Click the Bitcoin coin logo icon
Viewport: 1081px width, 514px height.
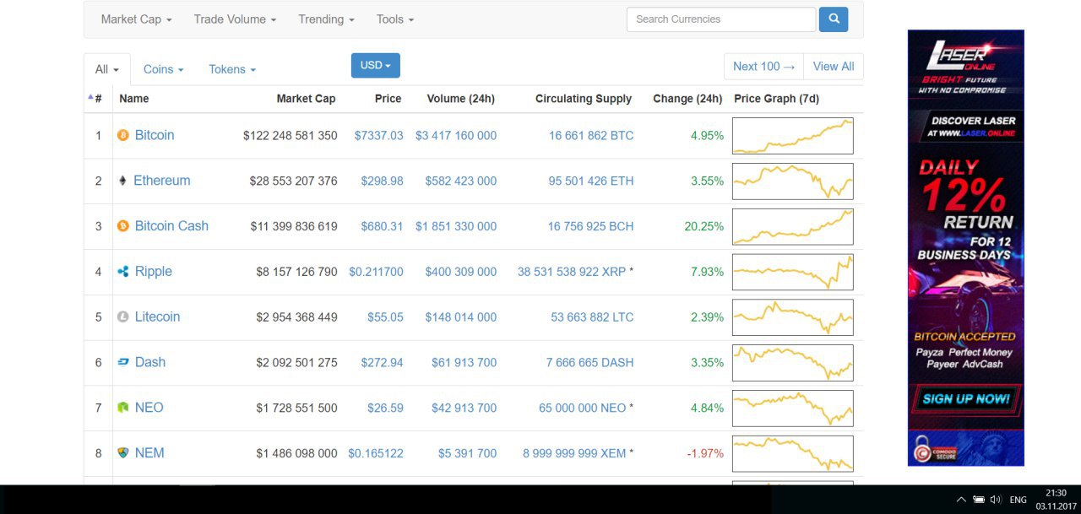click(x=123, y=135)
